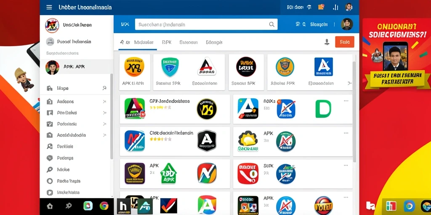Open the red triangle A Sooooiinfonn app icon

pos(207,67)
